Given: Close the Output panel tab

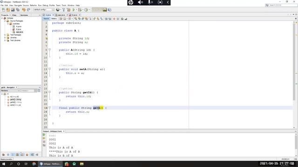Looking at the screenshot, I should (x=64, y=131).
